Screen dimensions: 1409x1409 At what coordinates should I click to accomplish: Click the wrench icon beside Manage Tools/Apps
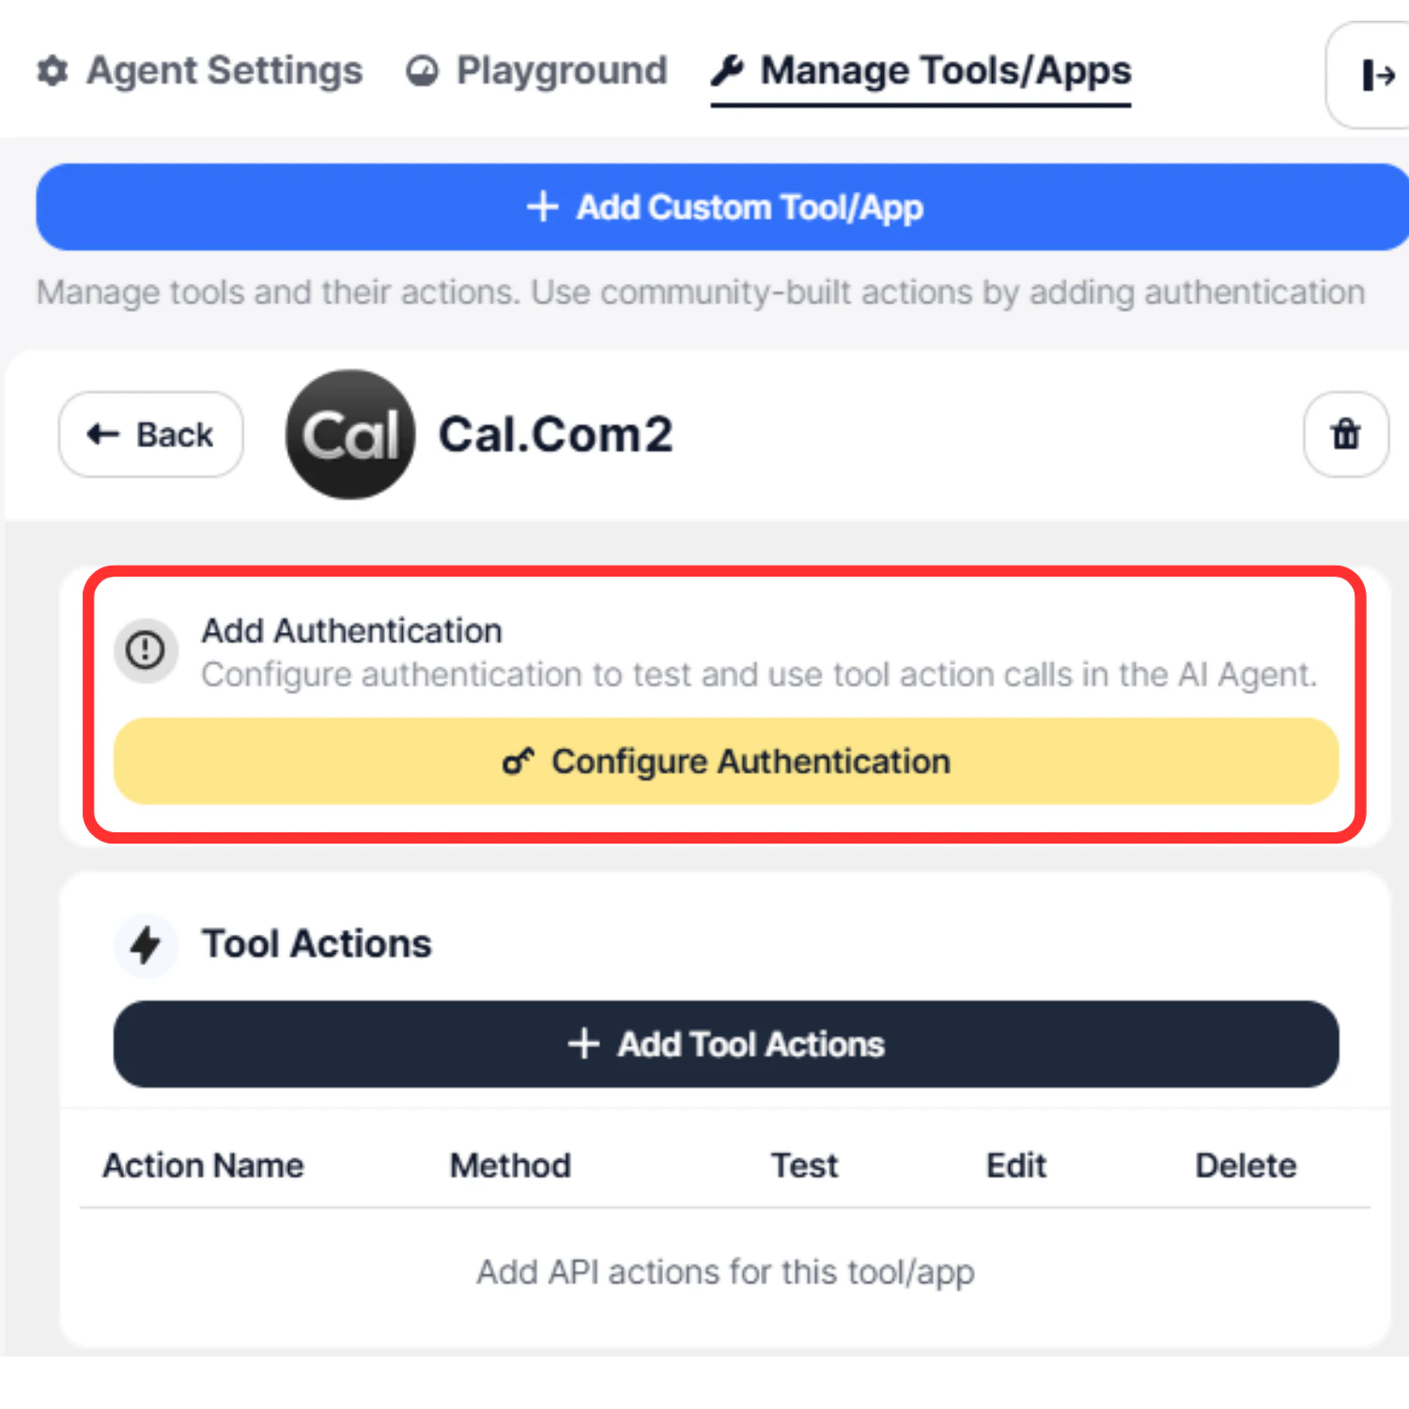[x=728, y=70]
